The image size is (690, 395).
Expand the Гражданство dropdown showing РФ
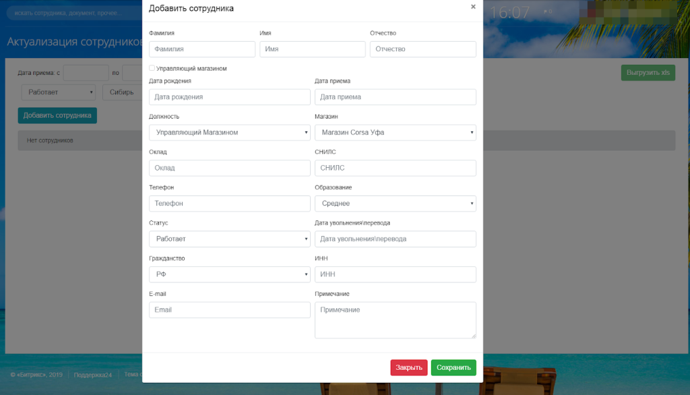coord(230,274)
